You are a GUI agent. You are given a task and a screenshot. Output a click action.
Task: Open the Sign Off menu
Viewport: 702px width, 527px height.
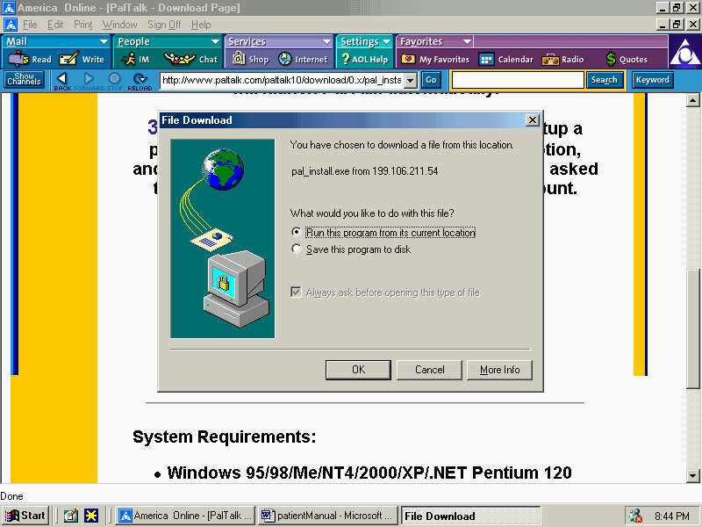pyautogui.click(x=164, y=25)
